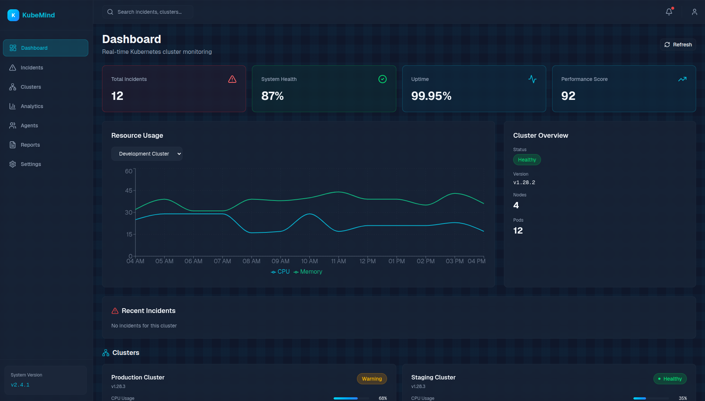This screenshot has width=705, height=401.
Task: Click the v2.4.1 system version text
Action: pyautogui.click(x=20, y=385)
